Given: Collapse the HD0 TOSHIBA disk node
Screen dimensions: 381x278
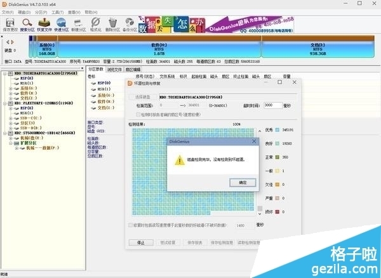Looking at the screenshot, I should 5,74.
